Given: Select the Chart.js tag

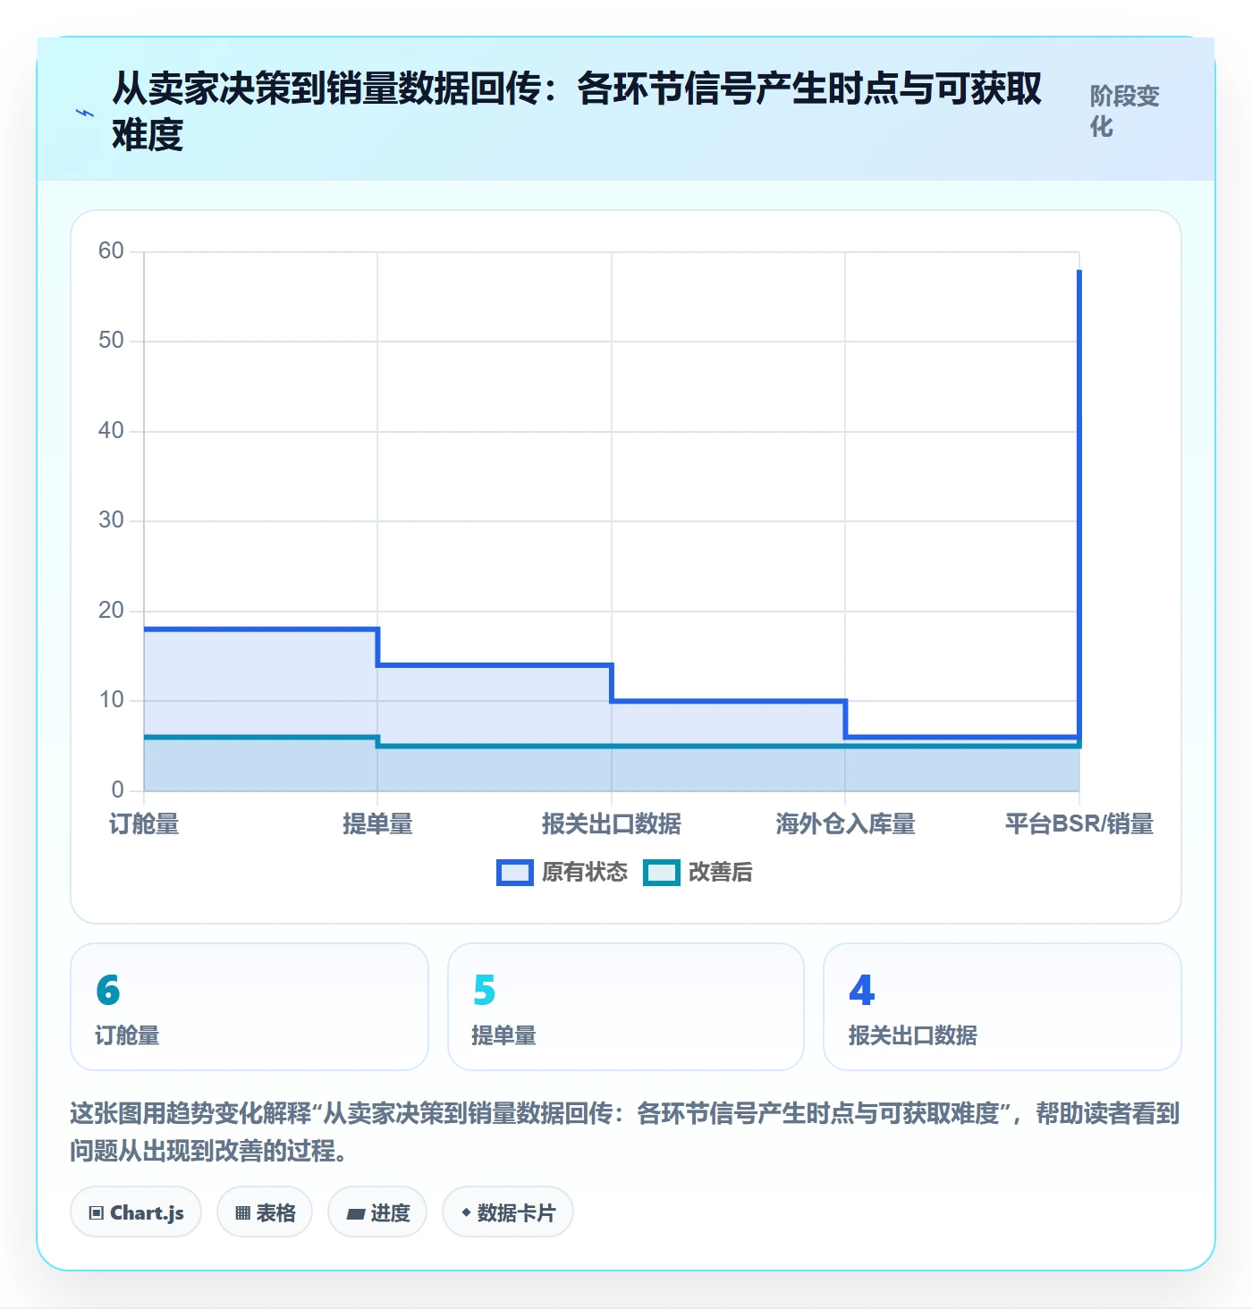Looking at the screenshot, I should coord(136,1212).
